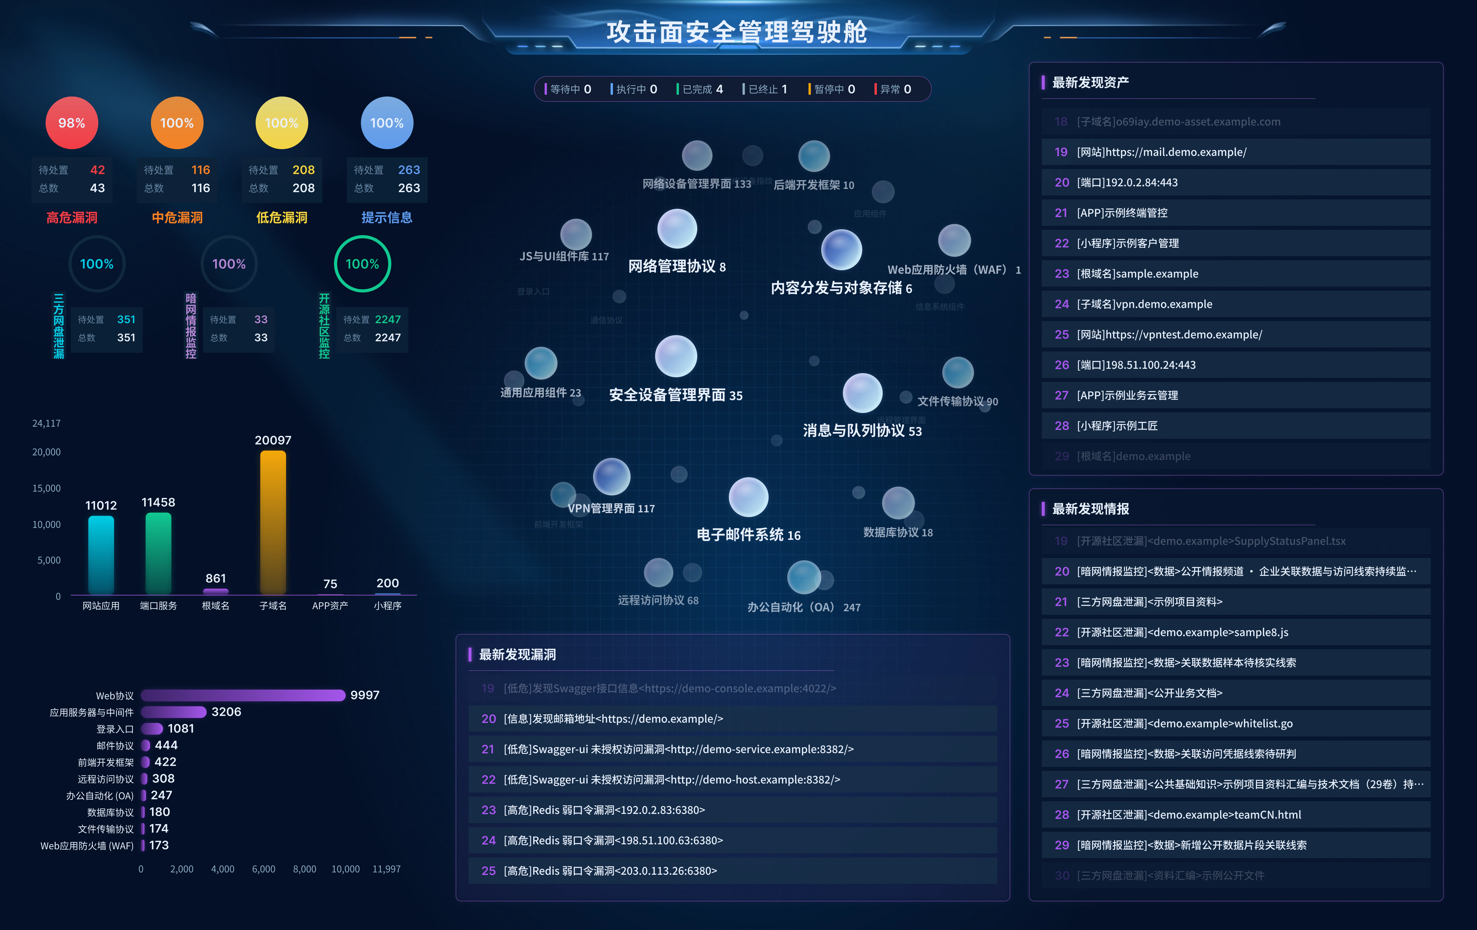The width and height of the screenshot is (1477, 930).
Task: Select the 通用应用组件 23 bubble
Action: point(541,363)
